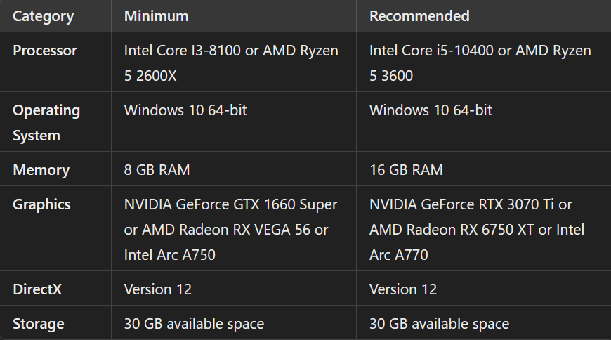Click the Recommended column header

click(x=419, y=16)
